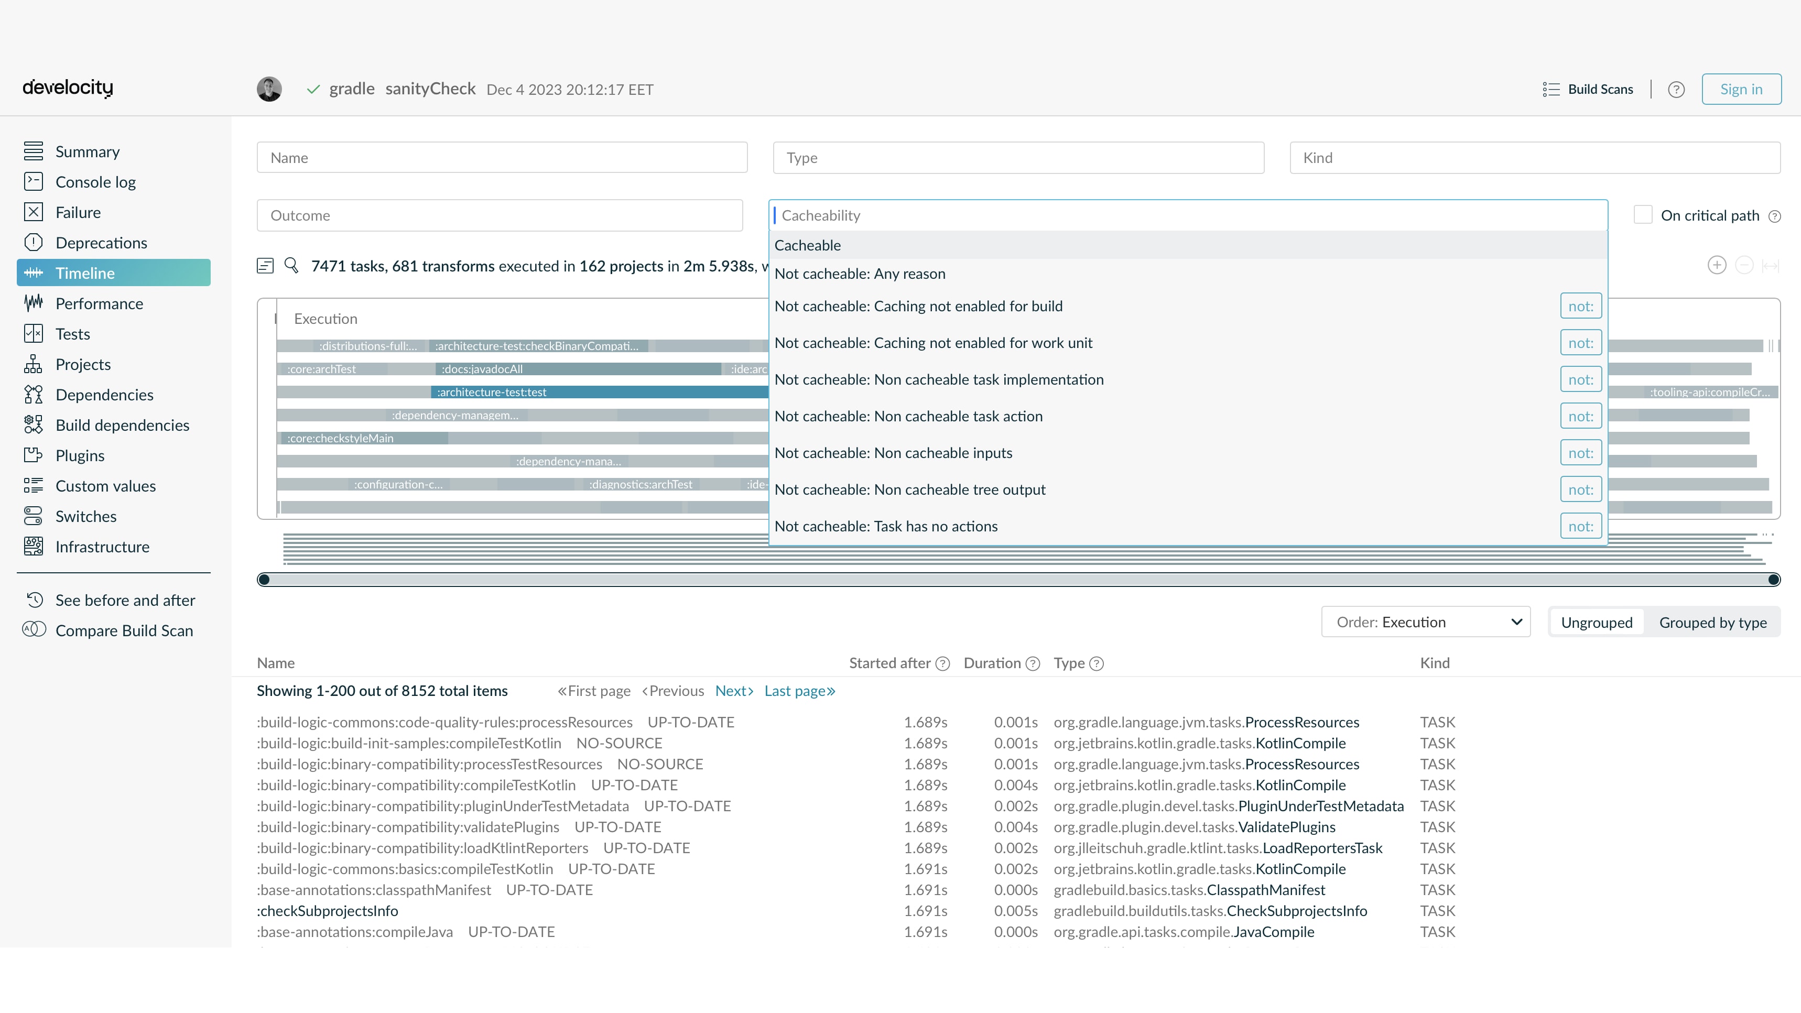The width and height of the screenshot is (1801, 1013).
Task: Click the timeline search magnifier icon
Action: click(291, 265)
